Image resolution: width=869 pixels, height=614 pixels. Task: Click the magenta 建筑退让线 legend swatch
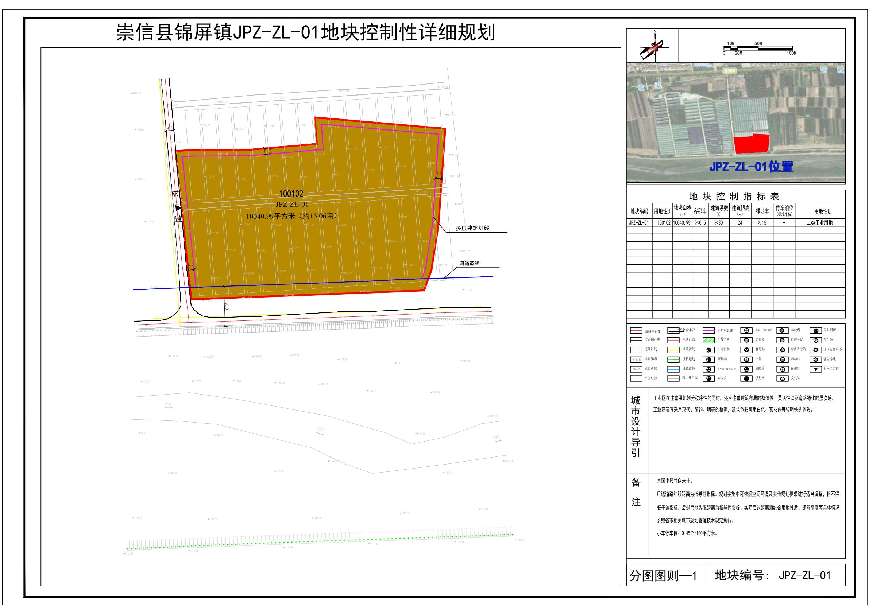tap(708, 331)
